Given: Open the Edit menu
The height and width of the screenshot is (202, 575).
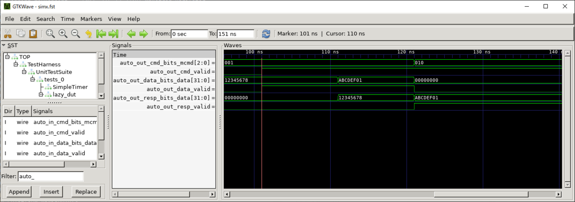Looking at the screenshot, I should pos(25,19).
